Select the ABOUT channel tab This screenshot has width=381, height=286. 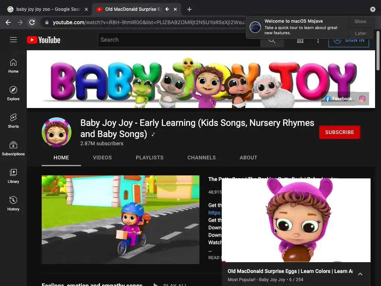point(248,158)
